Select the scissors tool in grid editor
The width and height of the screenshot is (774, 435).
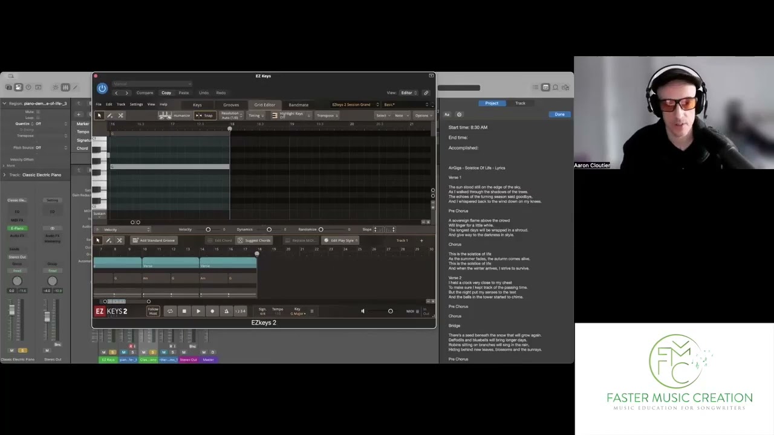(120, 115)
